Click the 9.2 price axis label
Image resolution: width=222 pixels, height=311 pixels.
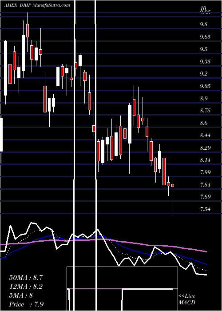204,74
